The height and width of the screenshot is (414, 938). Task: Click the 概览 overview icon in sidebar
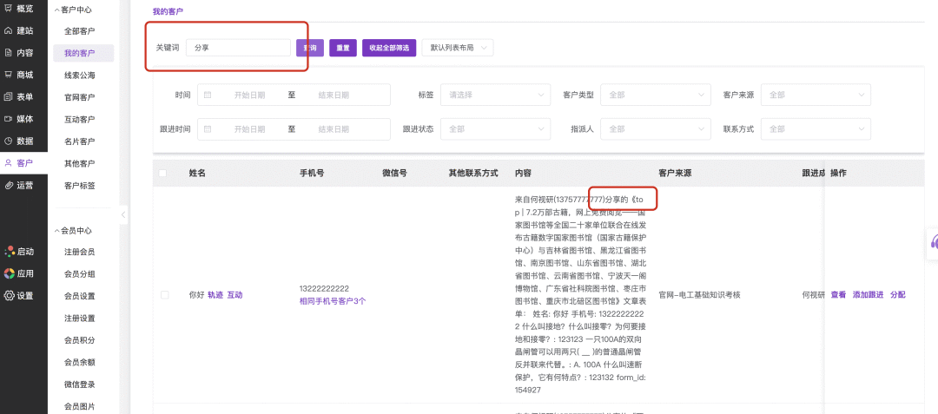coord(9,9)
